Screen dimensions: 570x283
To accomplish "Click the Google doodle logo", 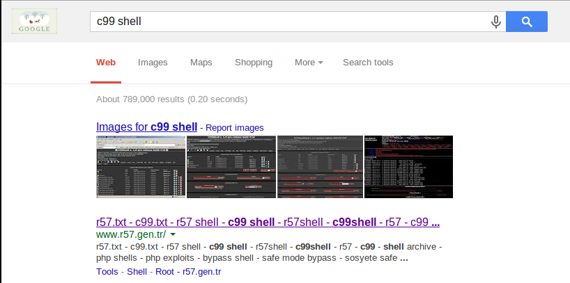I will (34, 22).
